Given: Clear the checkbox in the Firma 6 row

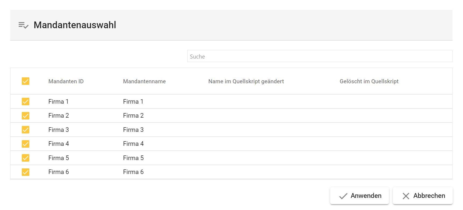Looking at the screenshot, I should click(26, 172).
